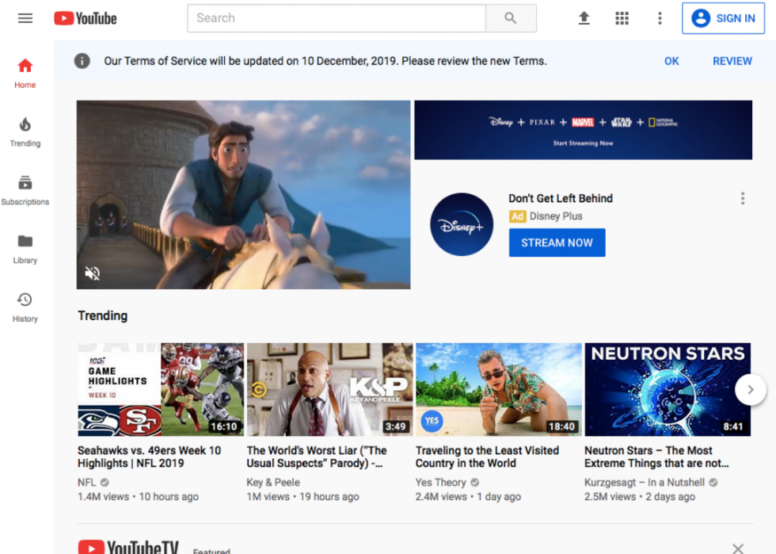Click into the Search field
Image resolution: width=776 pixels, height=554 pixels.
[x=337, y=18]
